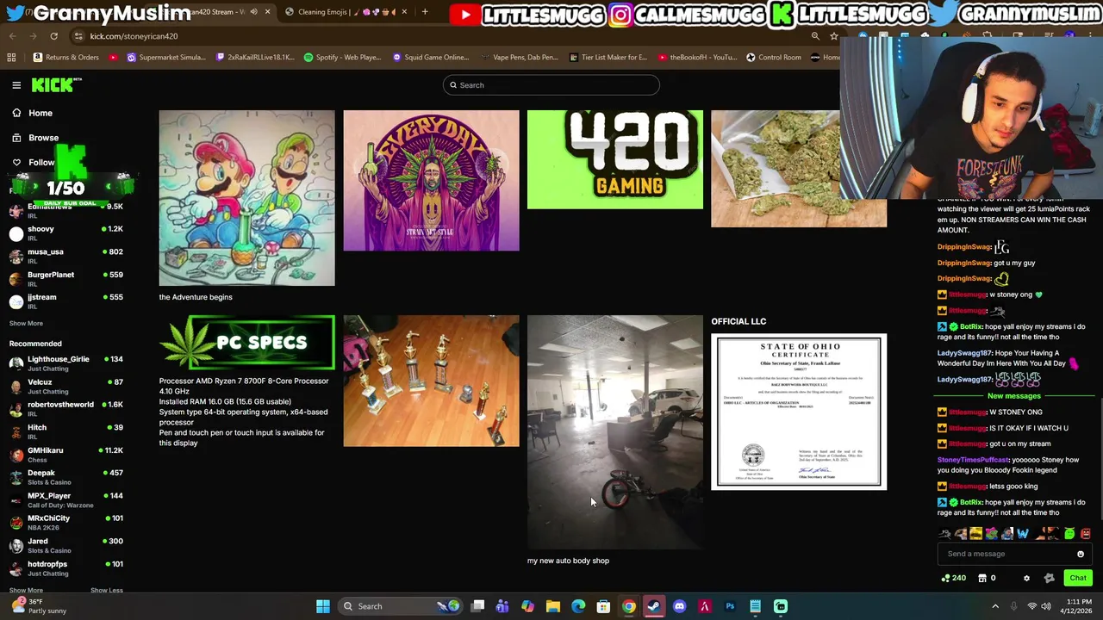This screenshot has height=620, width=1103.
Task: Open Returns & Orders bookmark
Action: point(66,57)
